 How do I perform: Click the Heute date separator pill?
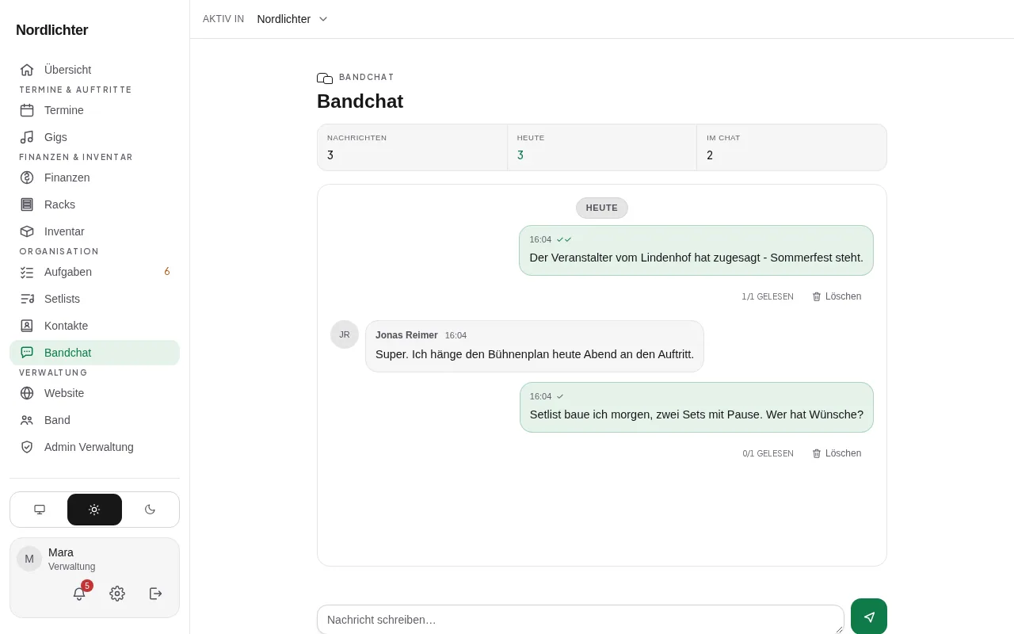[x=602, y=208]
